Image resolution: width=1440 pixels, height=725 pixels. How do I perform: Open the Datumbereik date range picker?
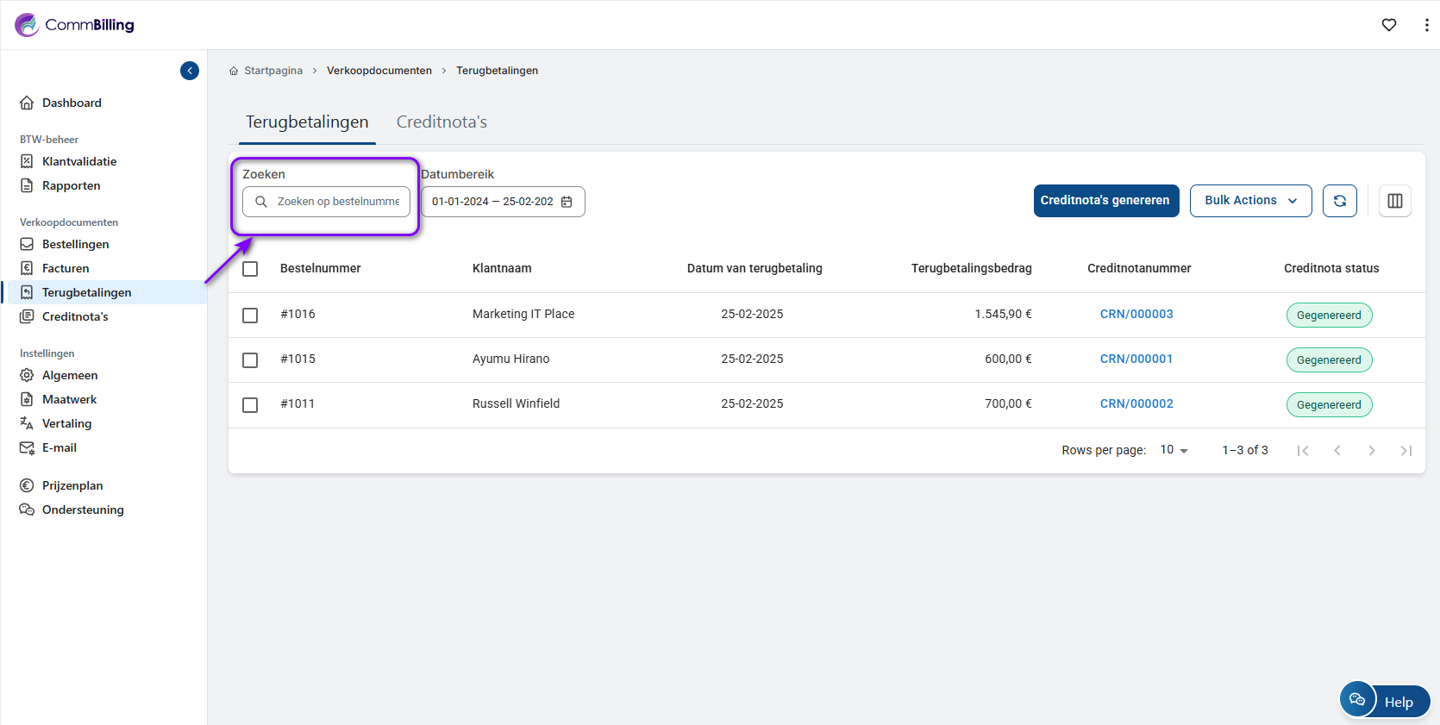pos(493,202)
